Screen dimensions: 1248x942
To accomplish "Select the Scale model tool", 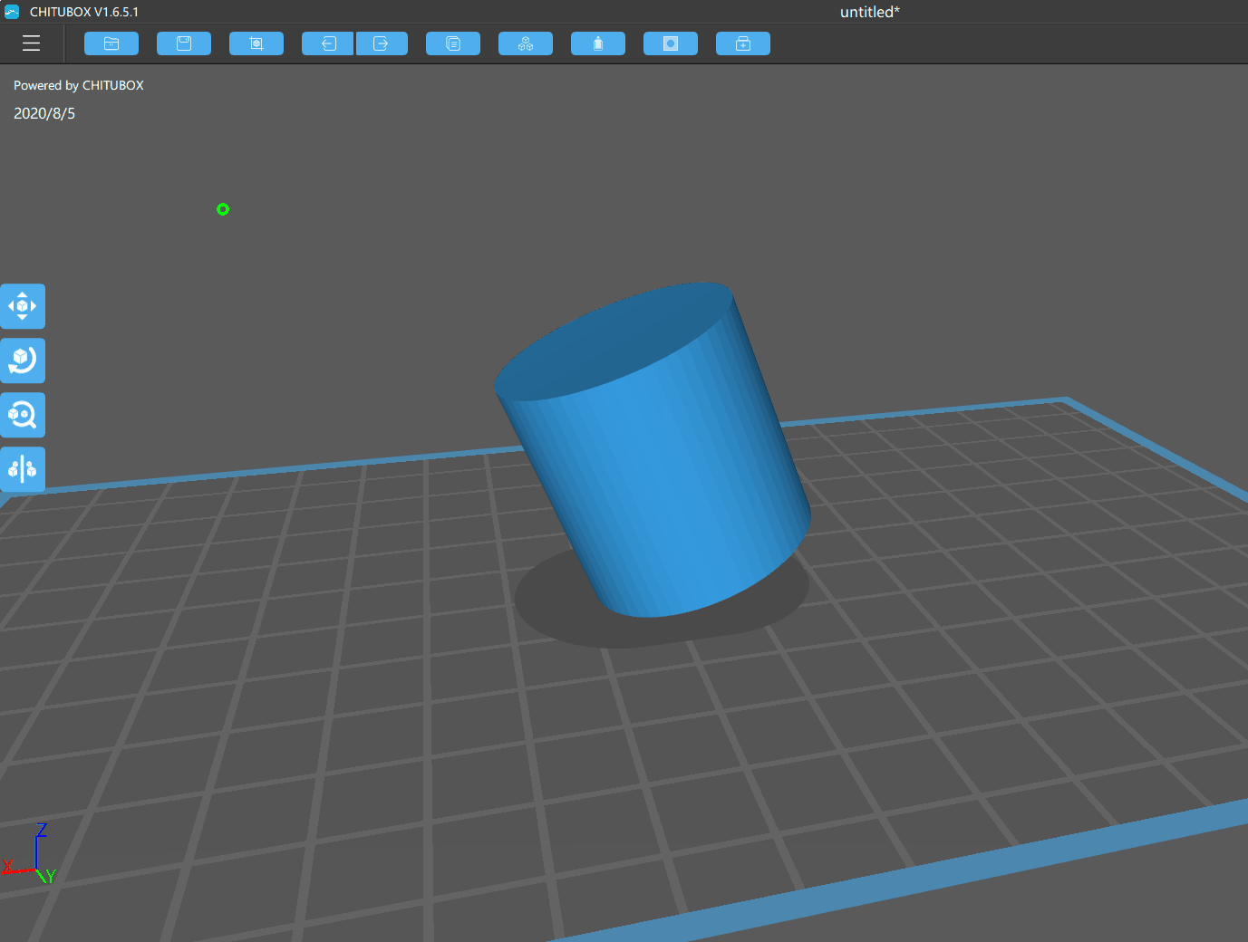I will pyautogui.click(x=23, y=415).
